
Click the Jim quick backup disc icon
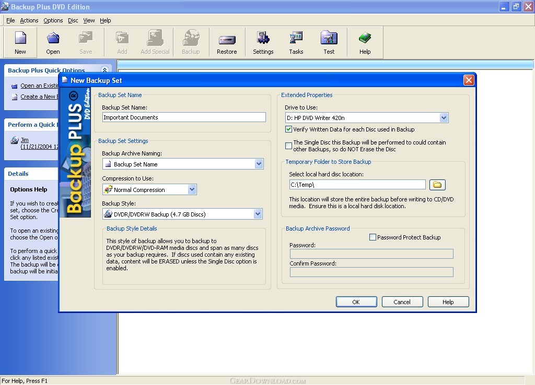[14, 140]
